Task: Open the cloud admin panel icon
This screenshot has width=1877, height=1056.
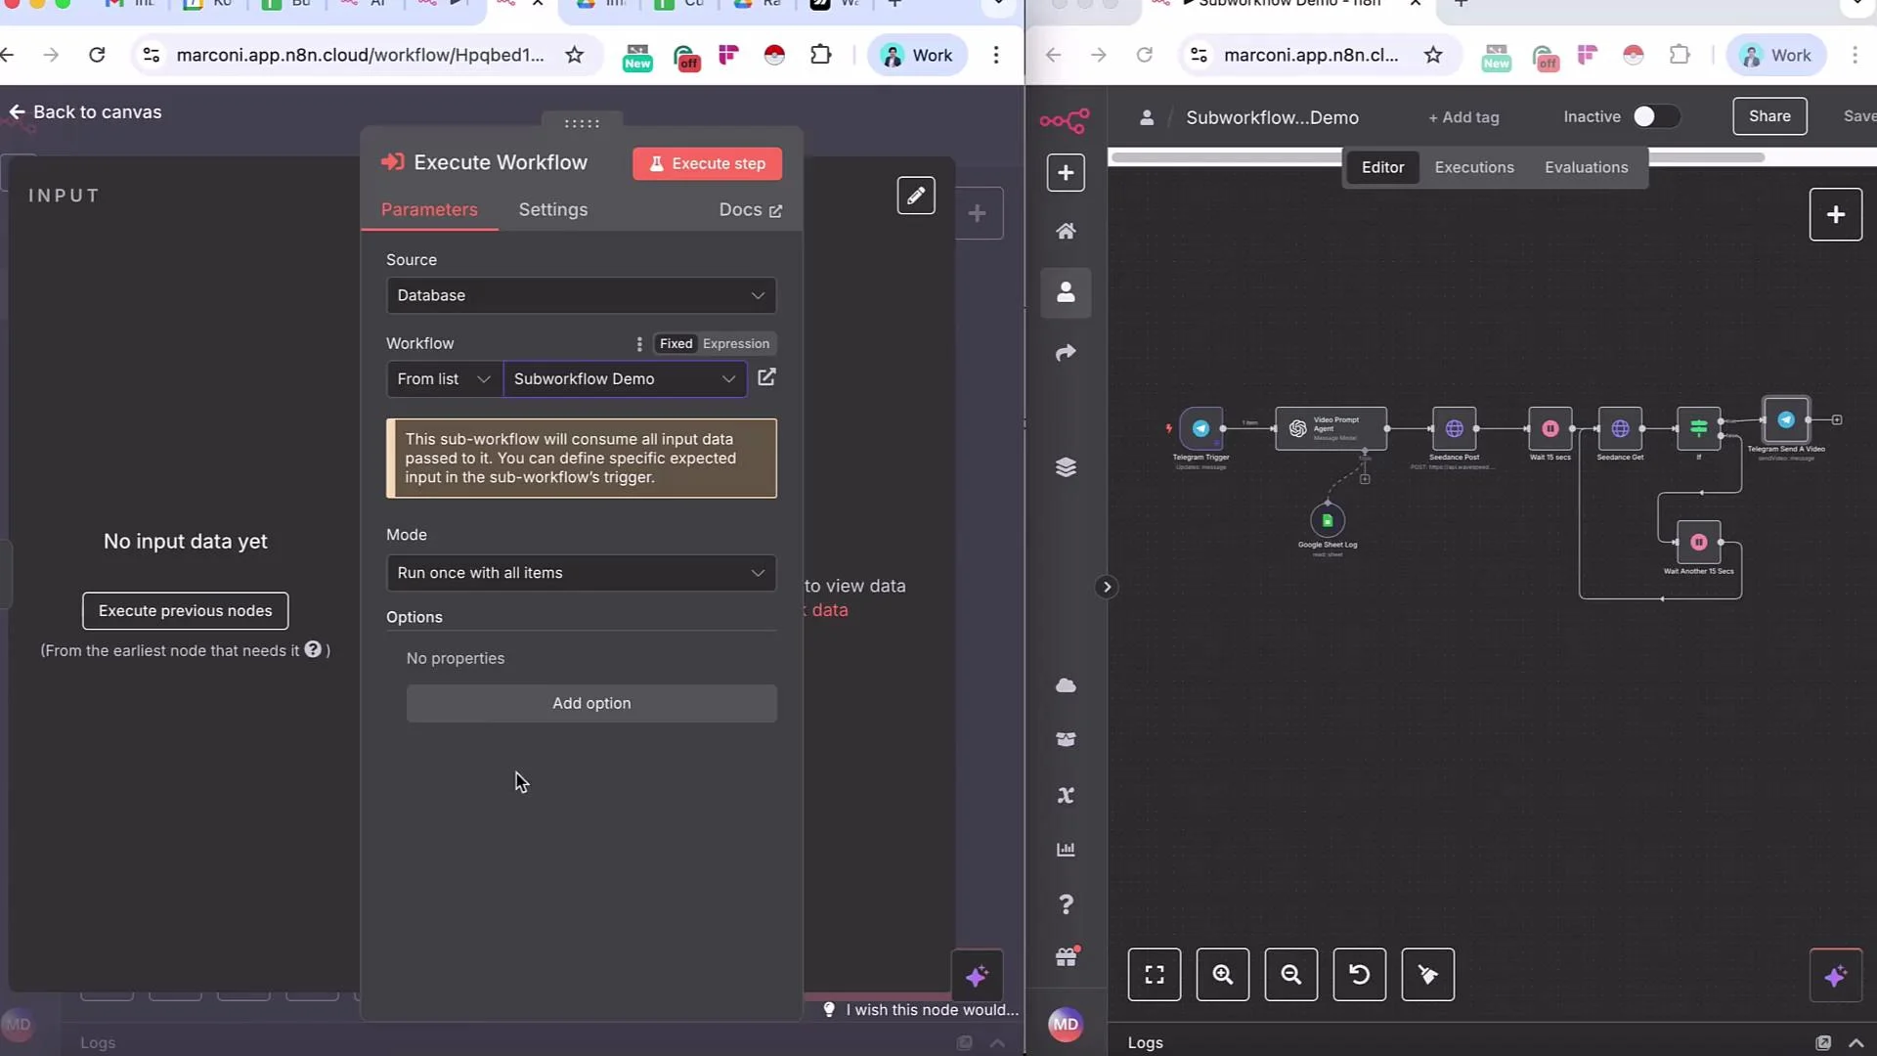Action: pos(1066,685)
